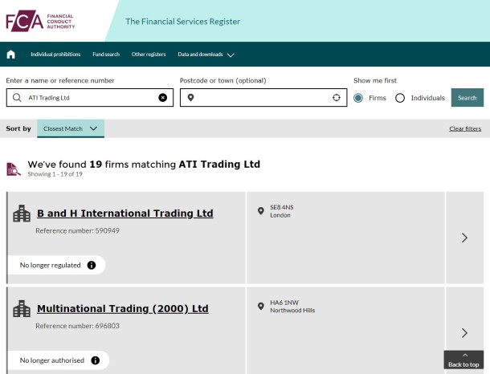Open B and H International Trading Ltd
This screenshot has width=490, height=374.
125,213
